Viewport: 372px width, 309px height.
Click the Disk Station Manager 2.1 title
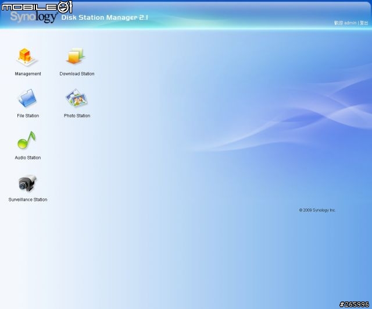[105, 17]
